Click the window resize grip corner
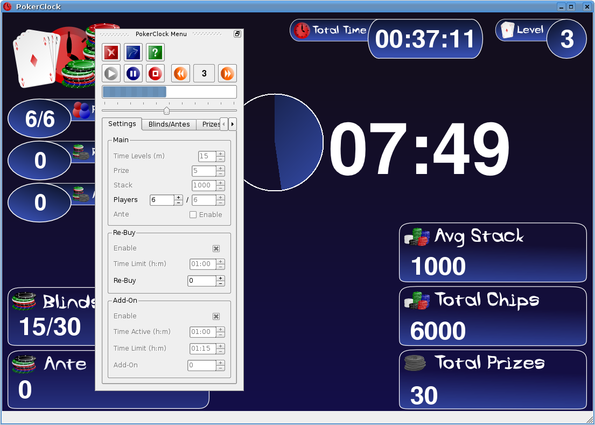The image size is (595, 425). pos(589,419)
